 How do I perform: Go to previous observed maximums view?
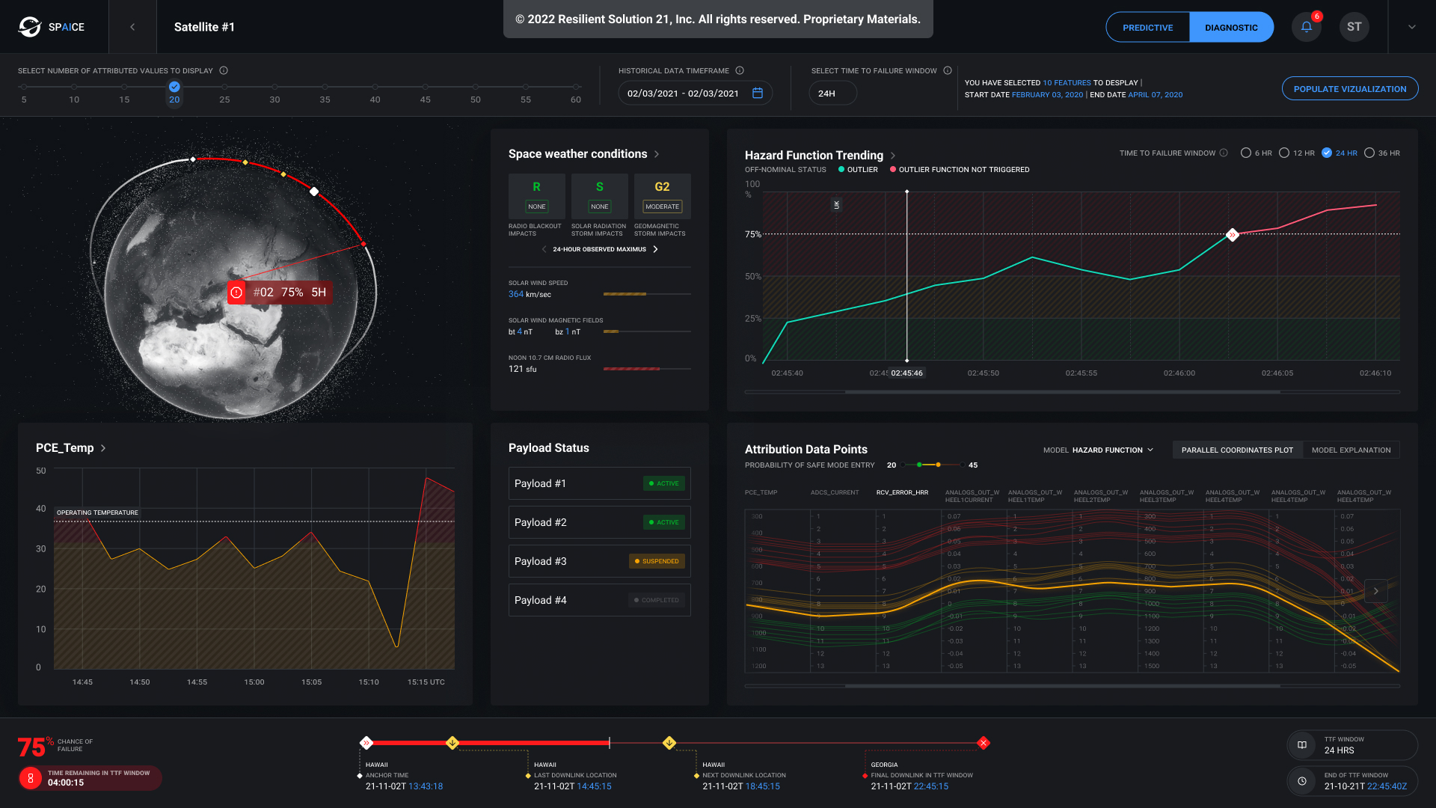click(x=544, y=249)
